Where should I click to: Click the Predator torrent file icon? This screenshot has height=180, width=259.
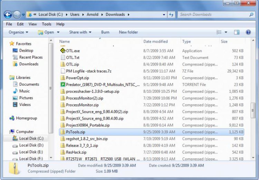(63, 84)
